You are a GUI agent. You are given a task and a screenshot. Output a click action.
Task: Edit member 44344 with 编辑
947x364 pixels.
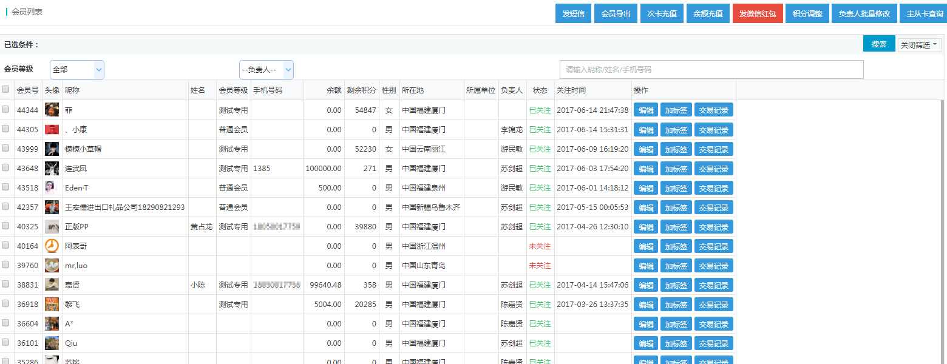point(646,110)
